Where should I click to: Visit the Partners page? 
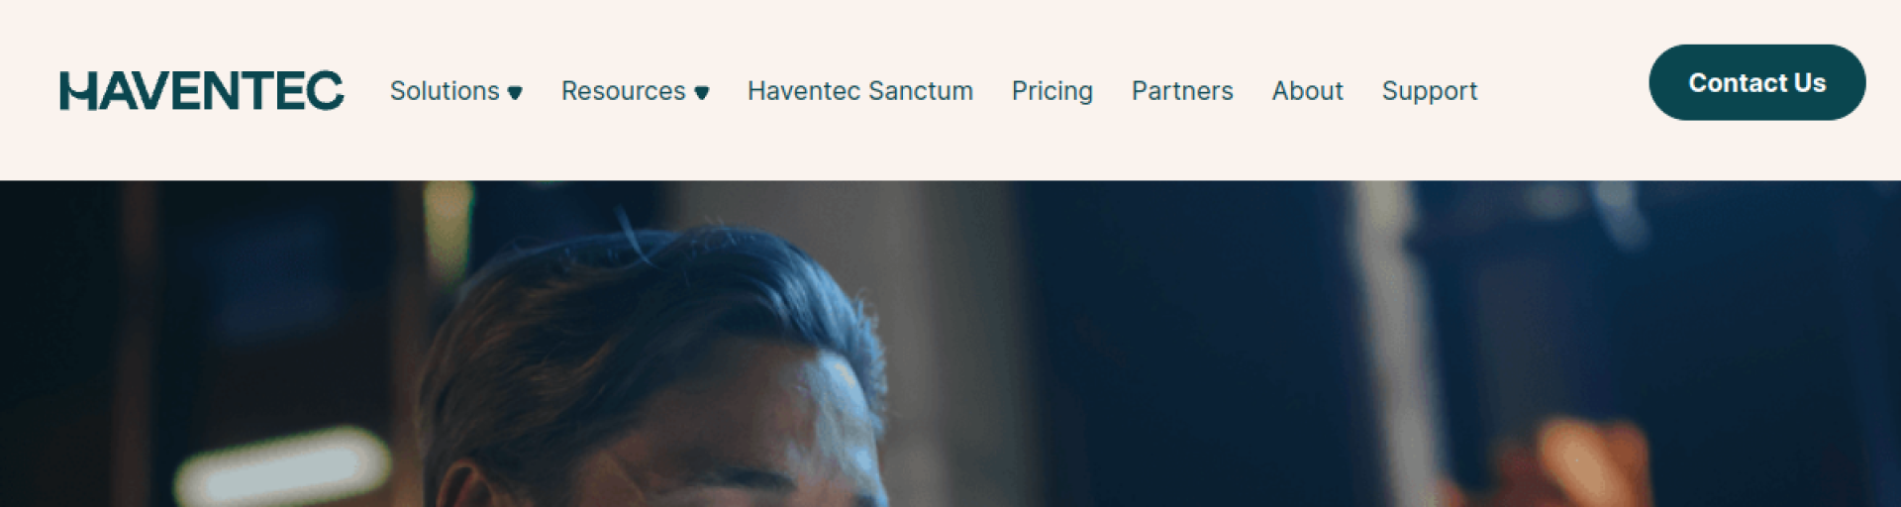point(1182,91)
